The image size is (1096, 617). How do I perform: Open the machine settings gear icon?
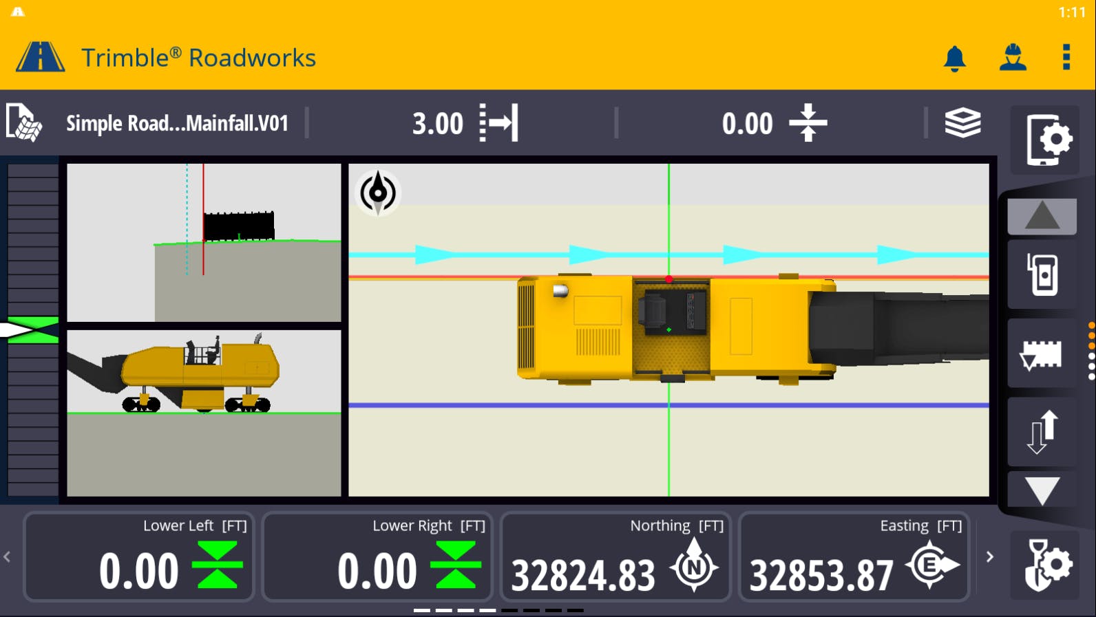coord(1045,565)
